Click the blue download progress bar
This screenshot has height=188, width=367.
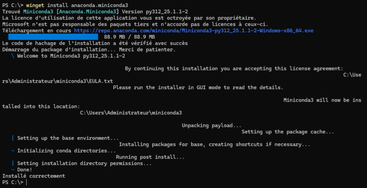[53, 37]
